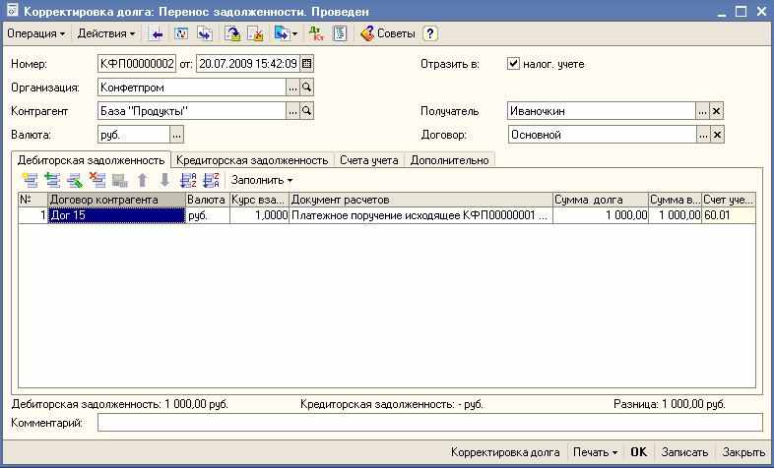Click the document list report icon
Image resolution: width=774 pixels, height=468 pixels.
tap(340, 34)
